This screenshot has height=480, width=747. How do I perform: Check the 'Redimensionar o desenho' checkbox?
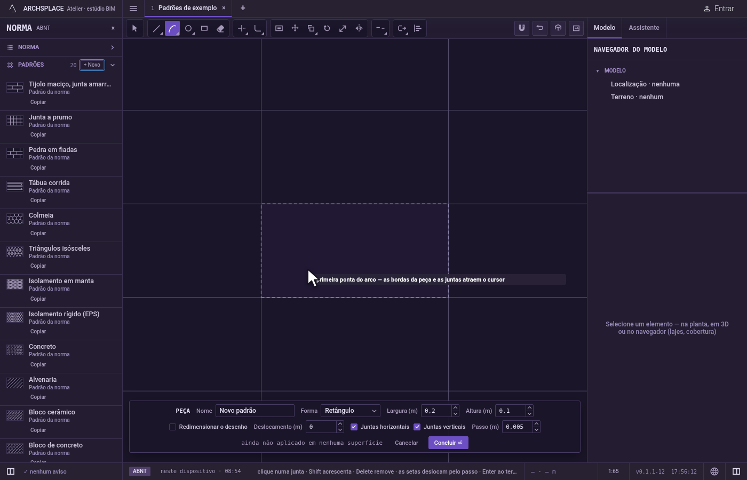(172, 427)
